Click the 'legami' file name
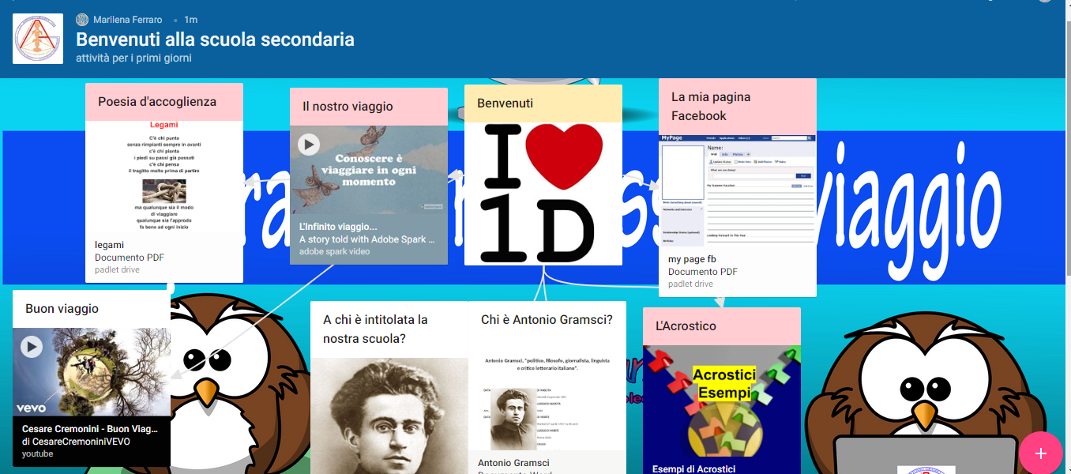The width and height of the screenshot is (1071, 474). coord(109,245)
